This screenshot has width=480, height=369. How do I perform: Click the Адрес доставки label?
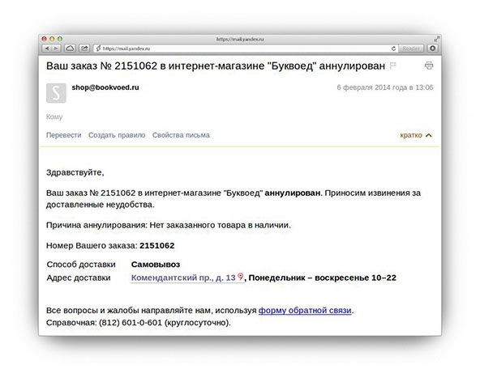tap(79, 278)
